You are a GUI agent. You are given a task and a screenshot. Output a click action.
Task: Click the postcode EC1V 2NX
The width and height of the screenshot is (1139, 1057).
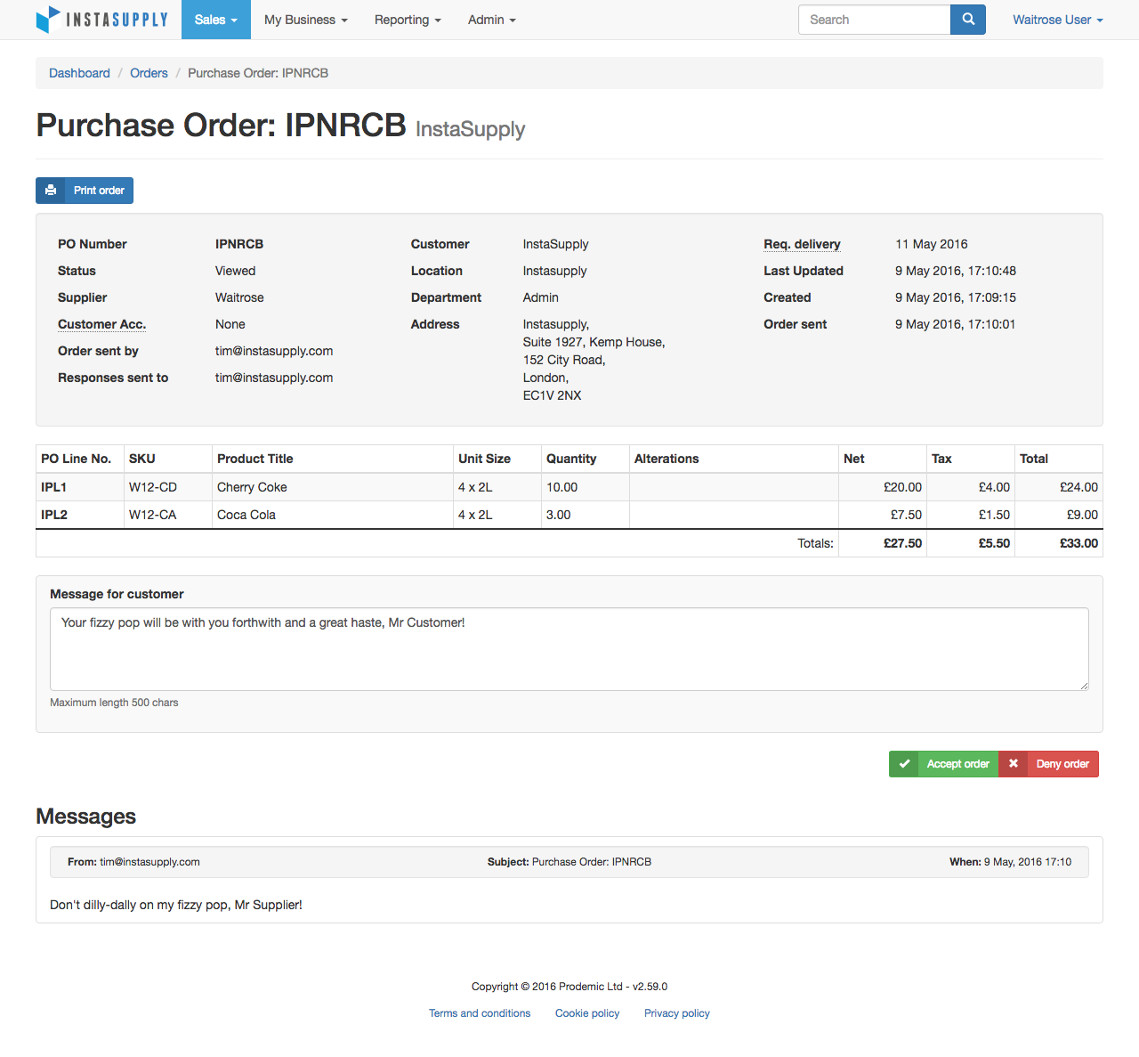click(x=553, y=395)
